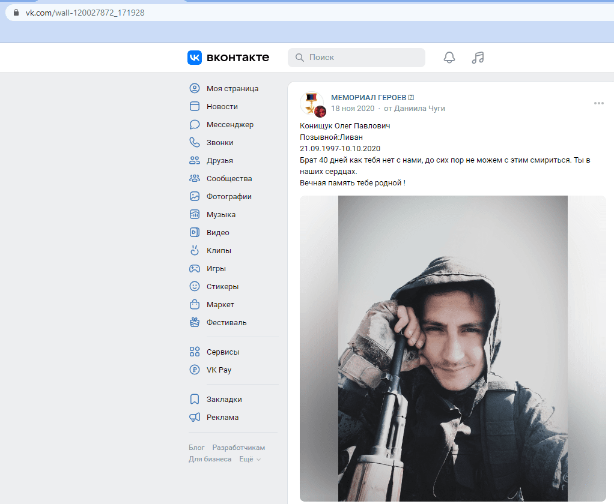
Task: Click the text Позывной:Ливан
Action: coord(331,137)
